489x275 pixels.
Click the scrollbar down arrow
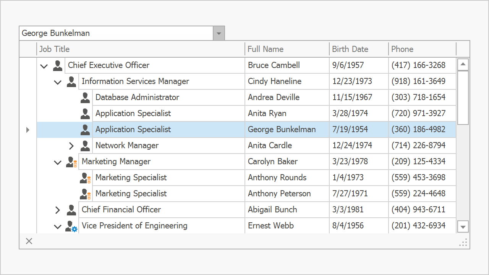click(x=463, y=226)
